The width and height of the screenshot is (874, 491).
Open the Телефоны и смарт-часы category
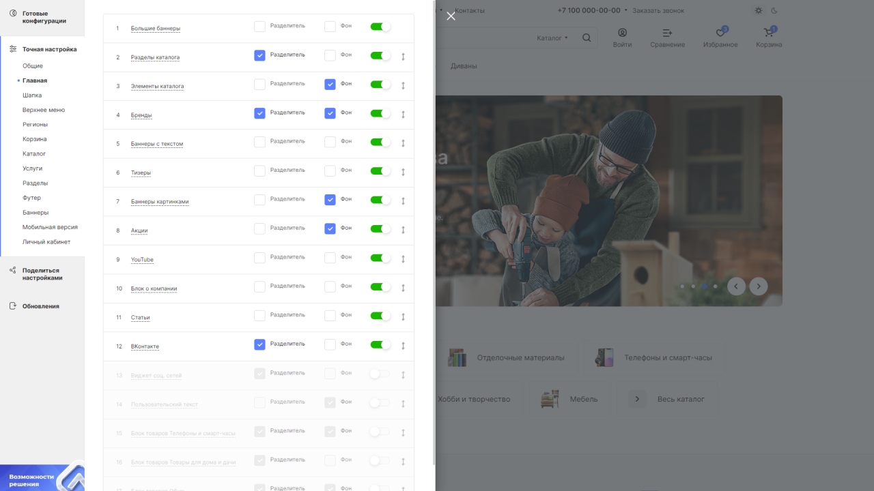coord(654,357)
